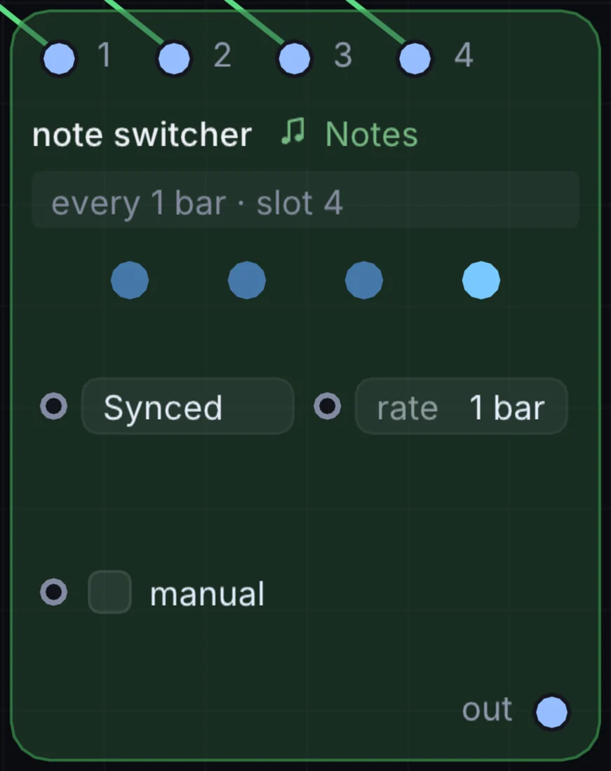Click the modulation port beside rate
Image resolution: width=611 pixels, height=771 pixels.
point(327,406)
